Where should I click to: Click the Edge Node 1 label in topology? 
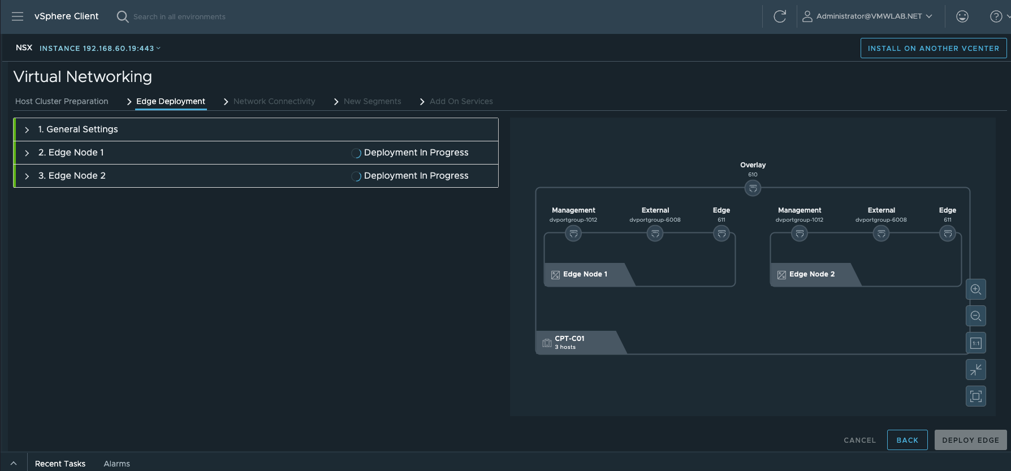pos(585,274)
